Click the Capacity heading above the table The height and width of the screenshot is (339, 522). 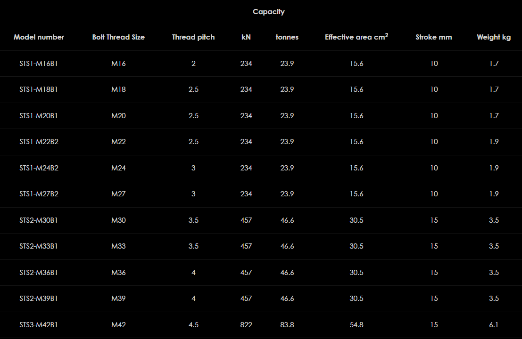pyautogui.click(x=269, y=12)
